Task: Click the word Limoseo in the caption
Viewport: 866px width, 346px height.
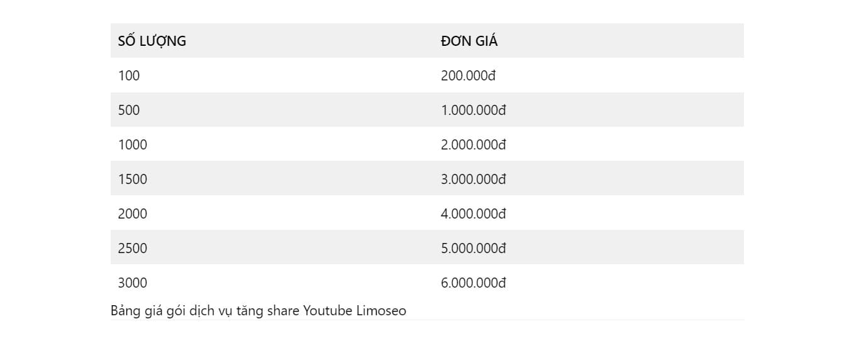Action: click(382, 310)
